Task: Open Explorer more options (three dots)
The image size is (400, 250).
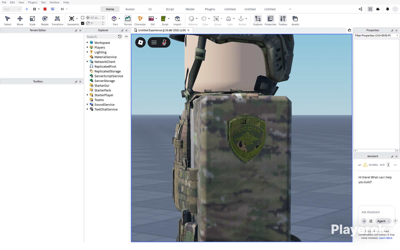Action: click(126, 36)
